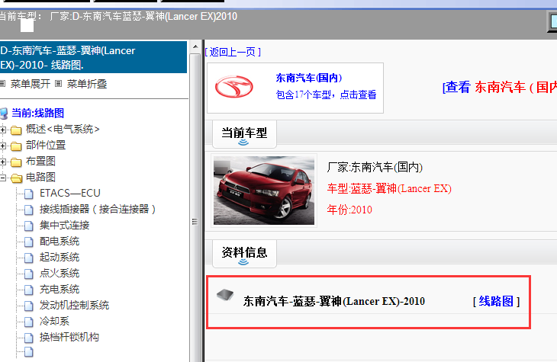Viewport: 557px width, 362px height.
Task: Click the document icon for 发动机控制系统
Action: 29,306
